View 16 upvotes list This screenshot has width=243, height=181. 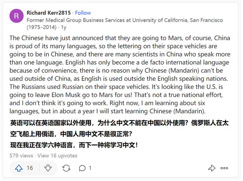[x=57, y=156]
